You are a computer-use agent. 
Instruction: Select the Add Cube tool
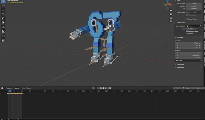[x=3, y=36]
